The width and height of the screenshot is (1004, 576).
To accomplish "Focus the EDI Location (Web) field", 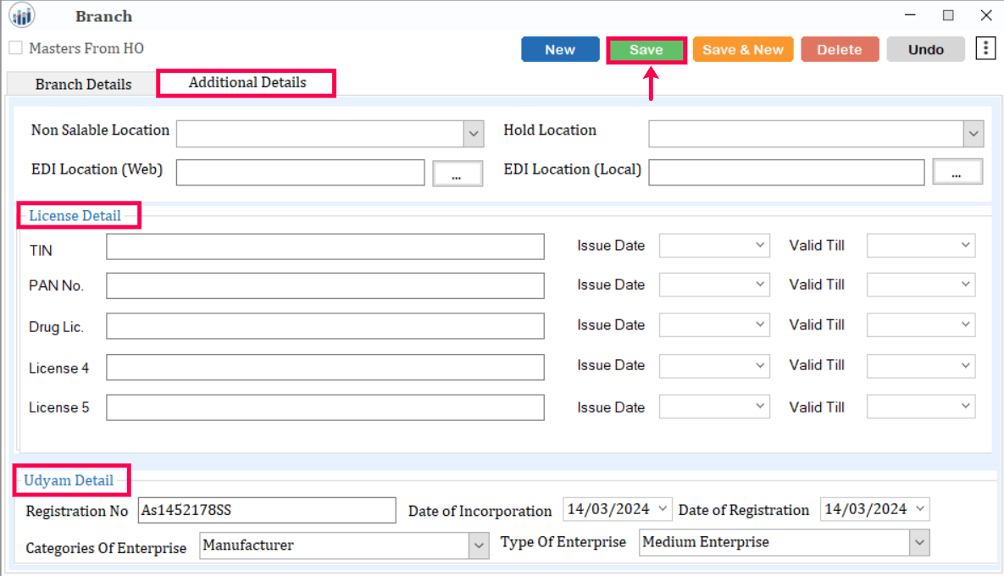I will 300,173.
